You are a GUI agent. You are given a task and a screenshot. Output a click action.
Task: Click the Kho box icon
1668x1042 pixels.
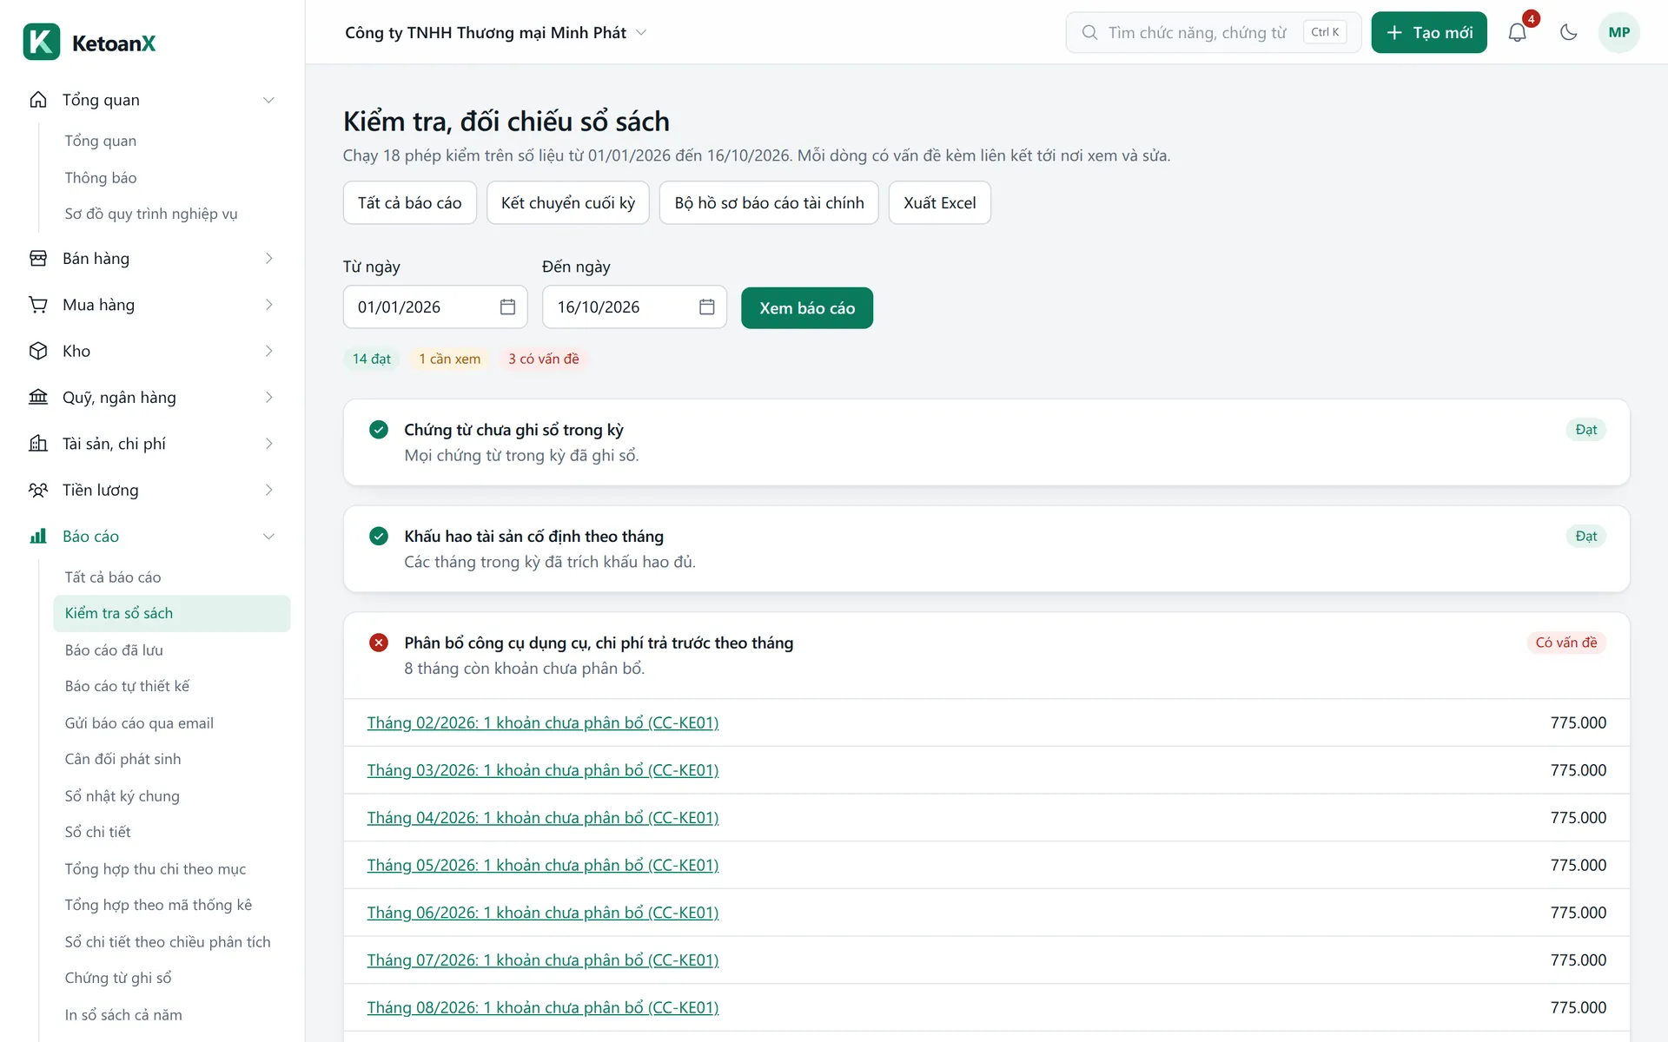click(x=38, y=351)
